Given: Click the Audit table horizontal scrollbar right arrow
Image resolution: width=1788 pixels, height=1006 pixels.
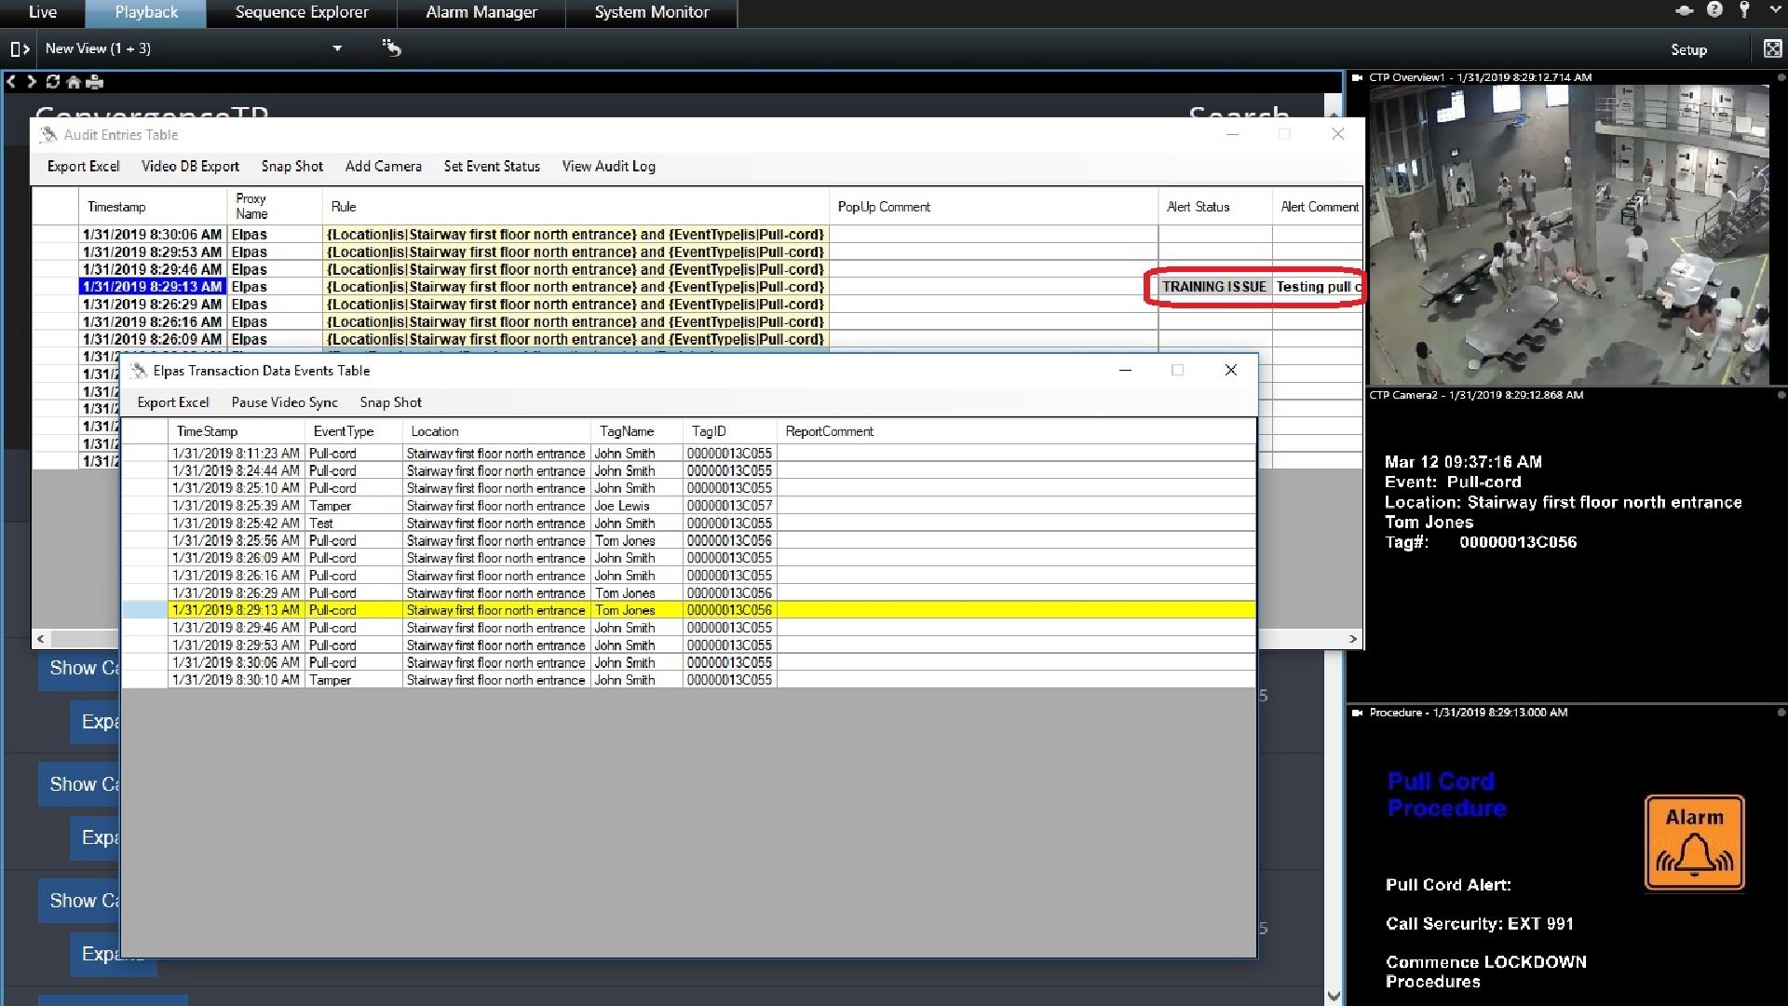Looking at the screenshot, I should [x=1353, y=639].
